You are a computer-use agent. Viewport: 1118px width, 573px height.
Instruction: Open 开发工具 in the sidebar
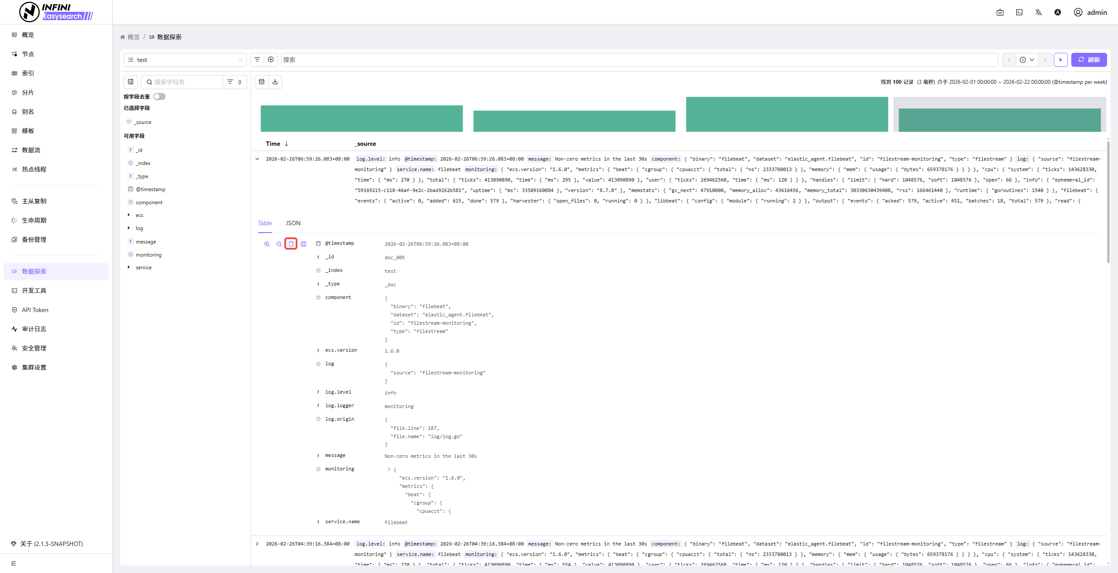click(34, 291)
